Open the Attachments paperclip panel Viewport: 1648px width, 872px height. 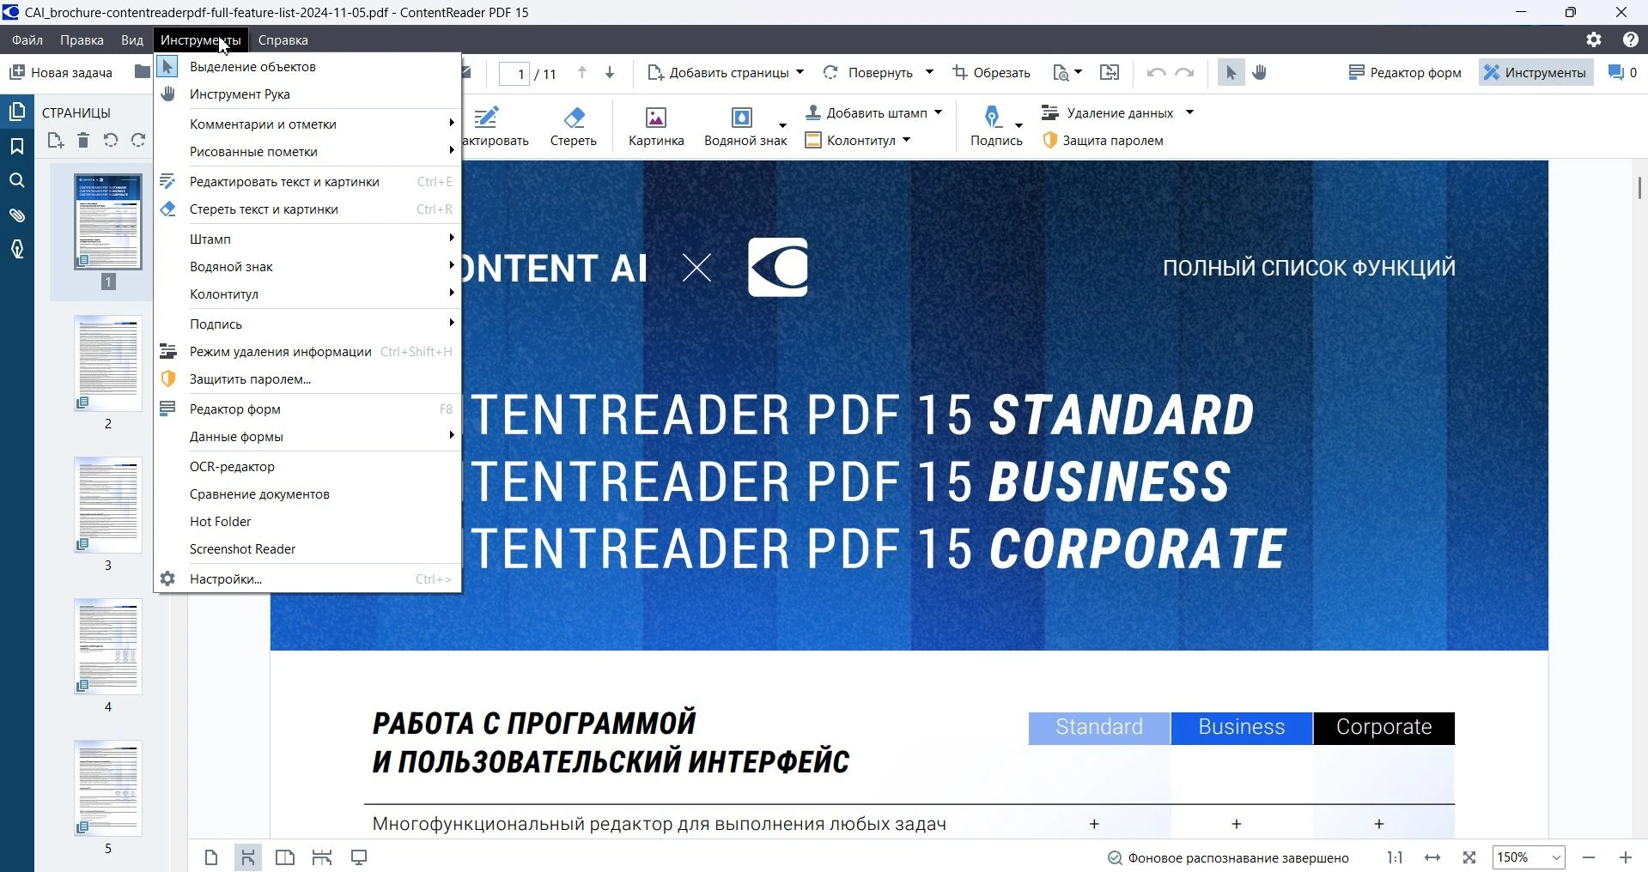(17, 215)
